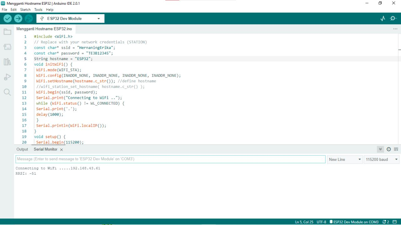Screen dimensions: 401x225
Task: Click the Serial.begin(115200) code line
Action: tap(60, 142)
